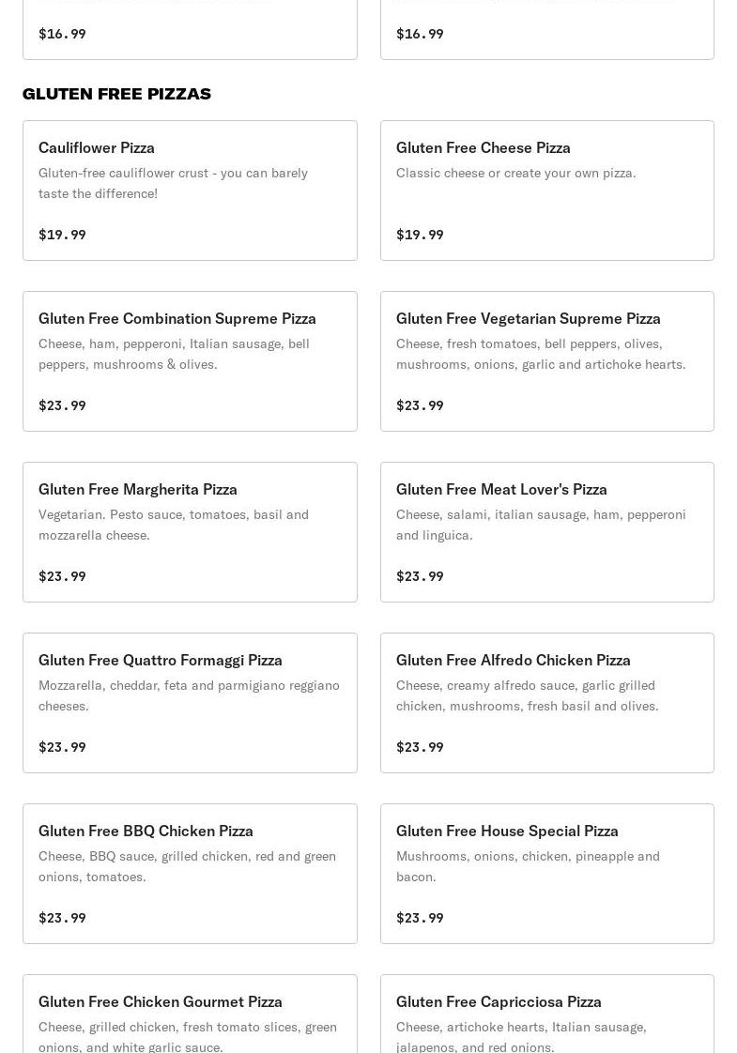The width and height of the screenshot is (737, 1053).
Task: Open Gluten Free Meat Lover's Pizza
Action: 546,532
